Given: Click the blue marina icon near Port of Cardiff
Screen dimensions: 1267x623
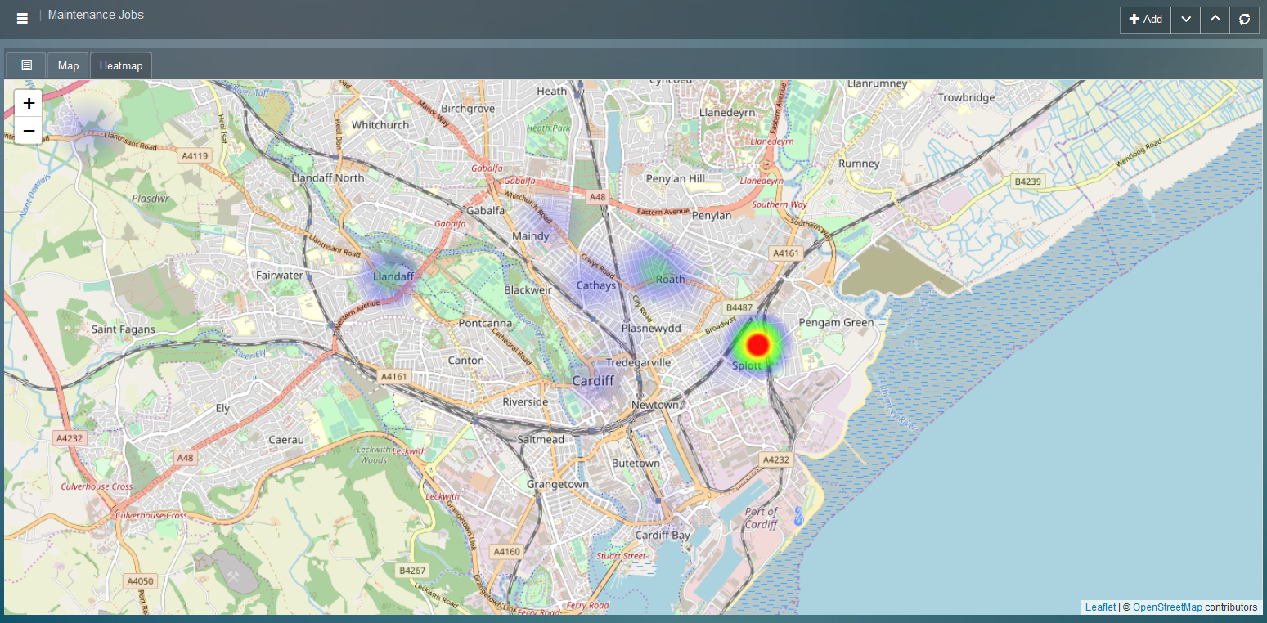Looking at the screenshot, I should click(798, 516).
